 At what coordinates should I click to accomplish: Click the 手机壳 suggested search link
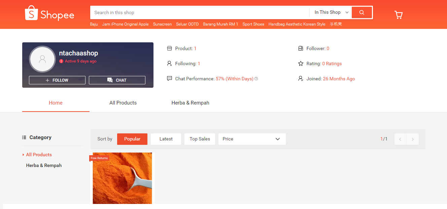coord(336,24)
